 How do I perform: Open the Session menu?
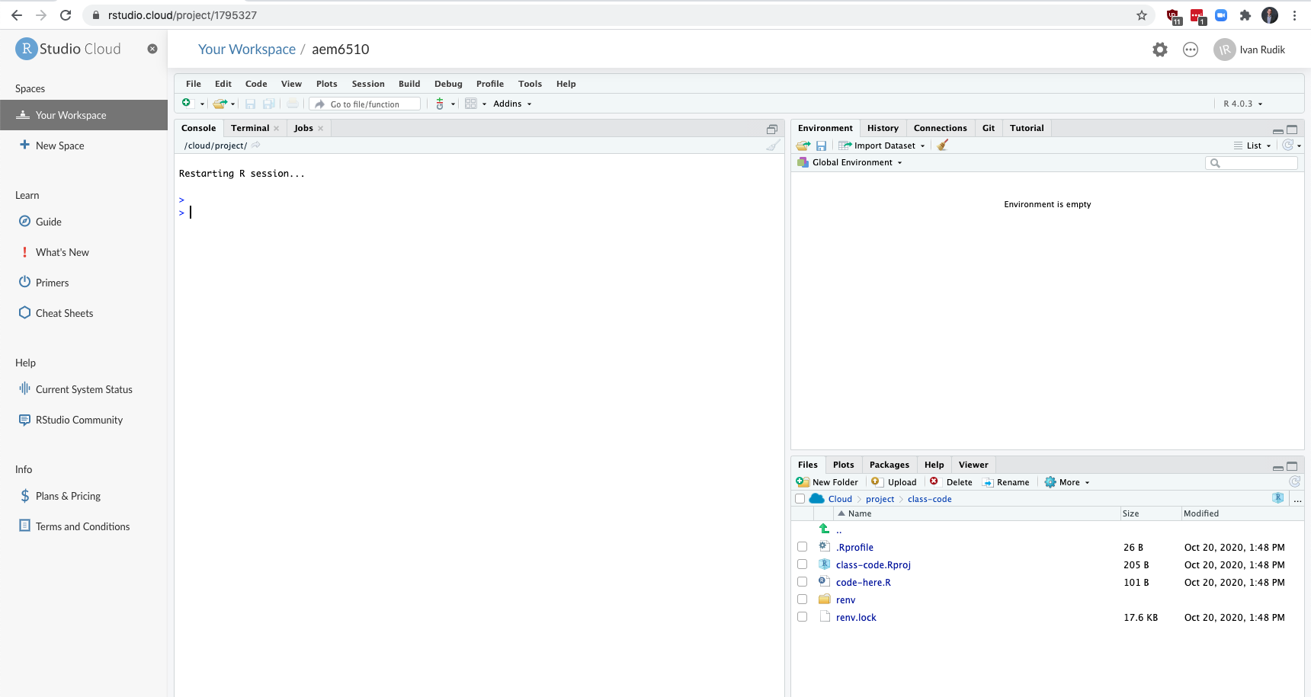[x=367, y=84]
